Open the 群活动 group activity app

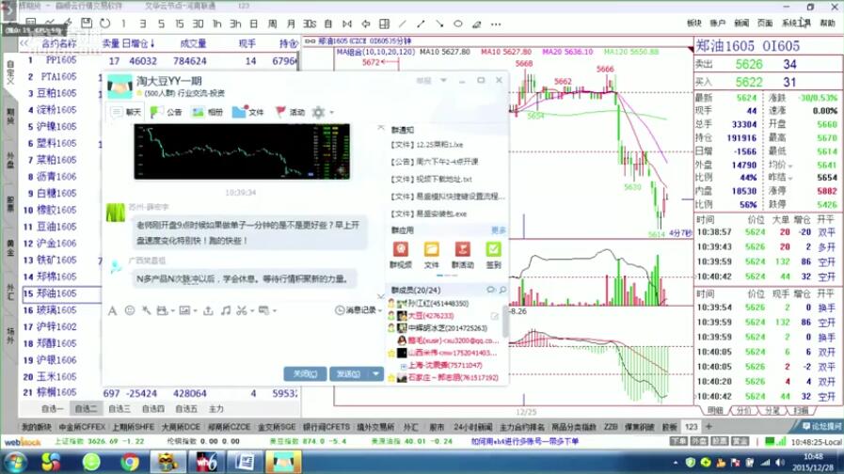coord(462,255)
